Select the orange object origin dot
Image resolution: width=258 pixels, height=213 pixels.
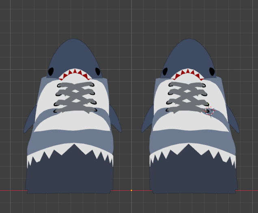coord(131,190)
